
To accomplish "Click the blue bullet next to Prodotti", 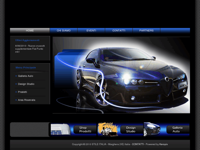I will [x=16, y=92].
